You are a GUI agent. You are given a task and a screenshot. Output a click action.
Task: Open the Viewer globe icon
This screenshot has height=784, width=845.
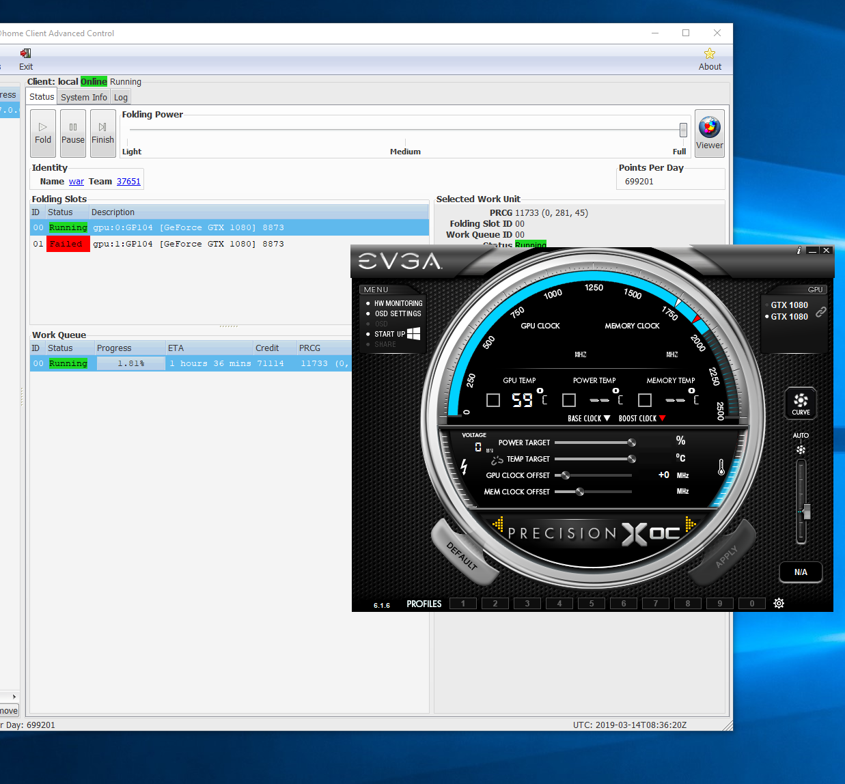pyautogui.click(x=710, y=127)
